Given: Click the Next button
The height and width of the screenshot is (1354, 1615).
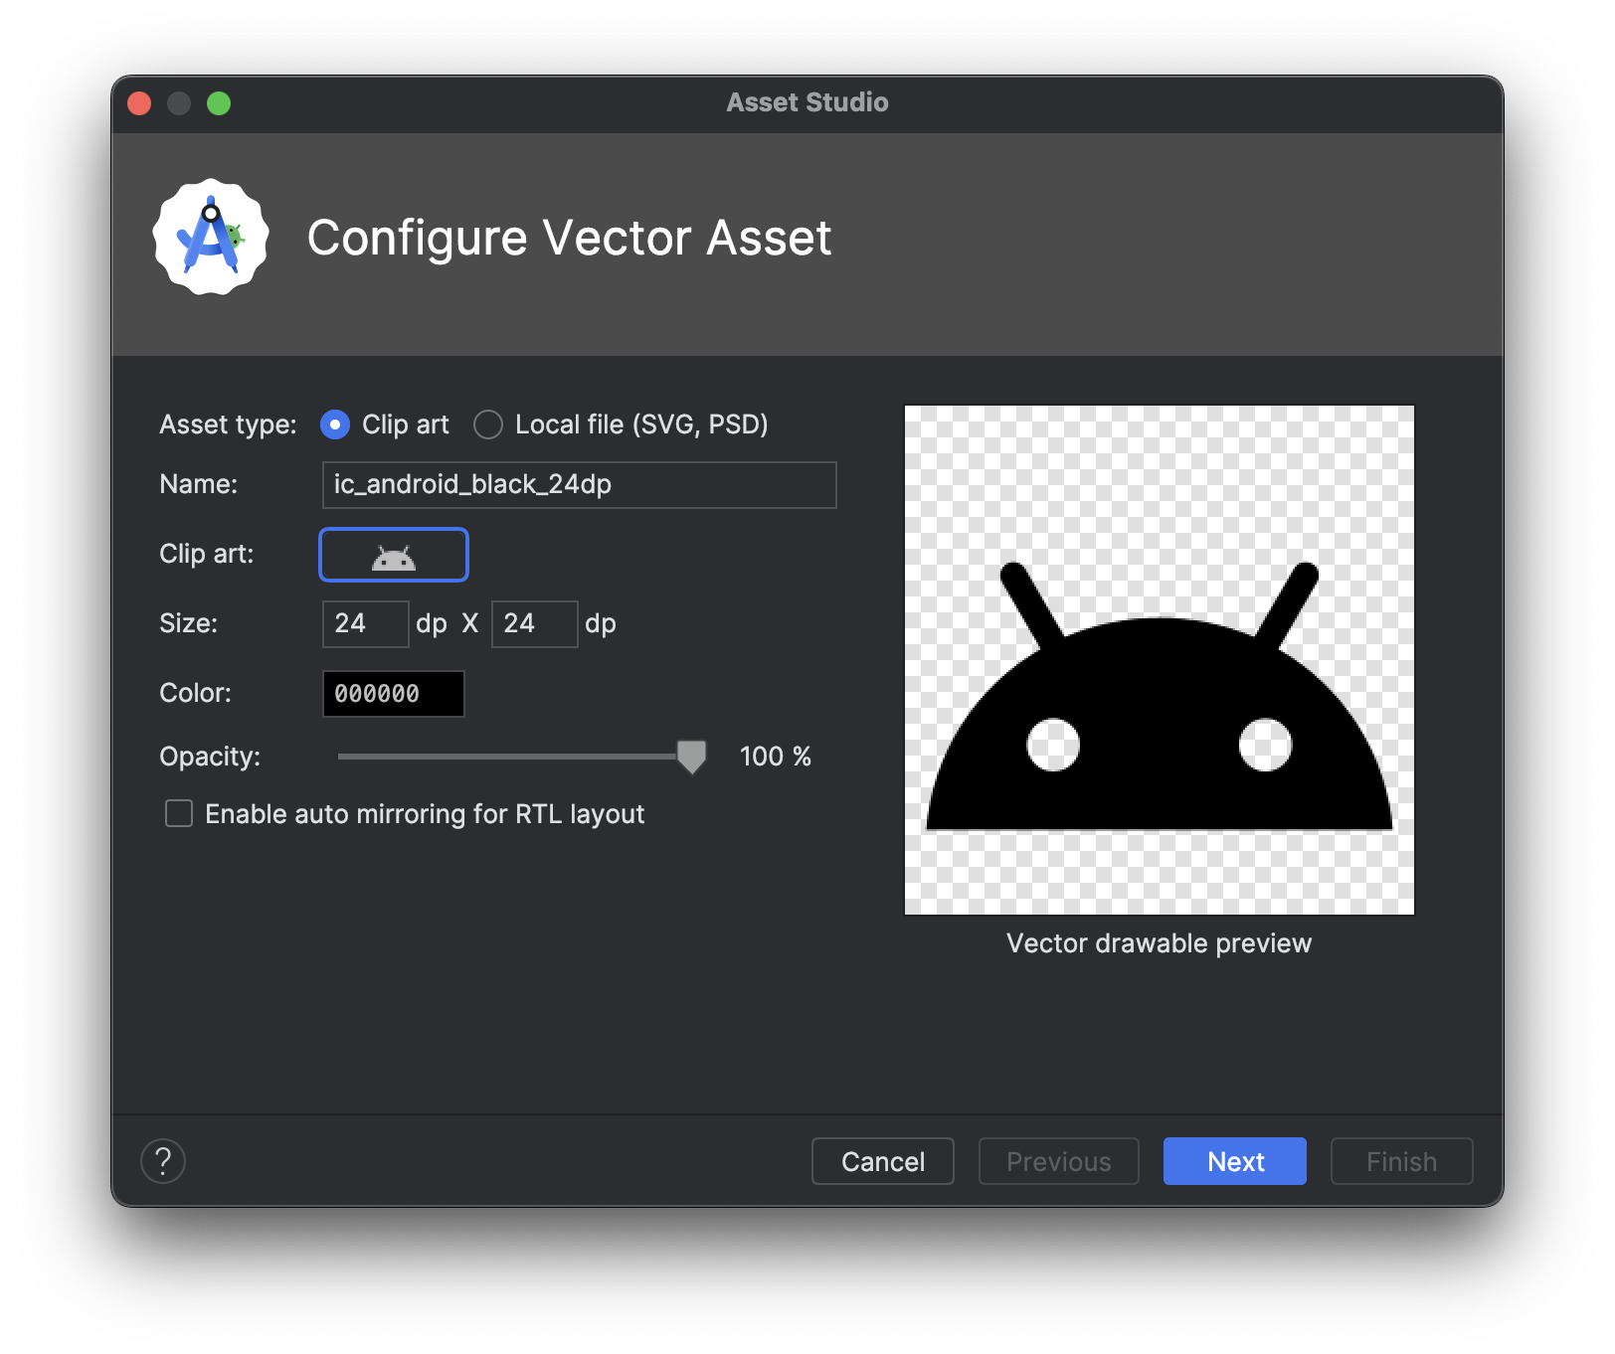Looking at the screenshot, I should [1235, 1161].
